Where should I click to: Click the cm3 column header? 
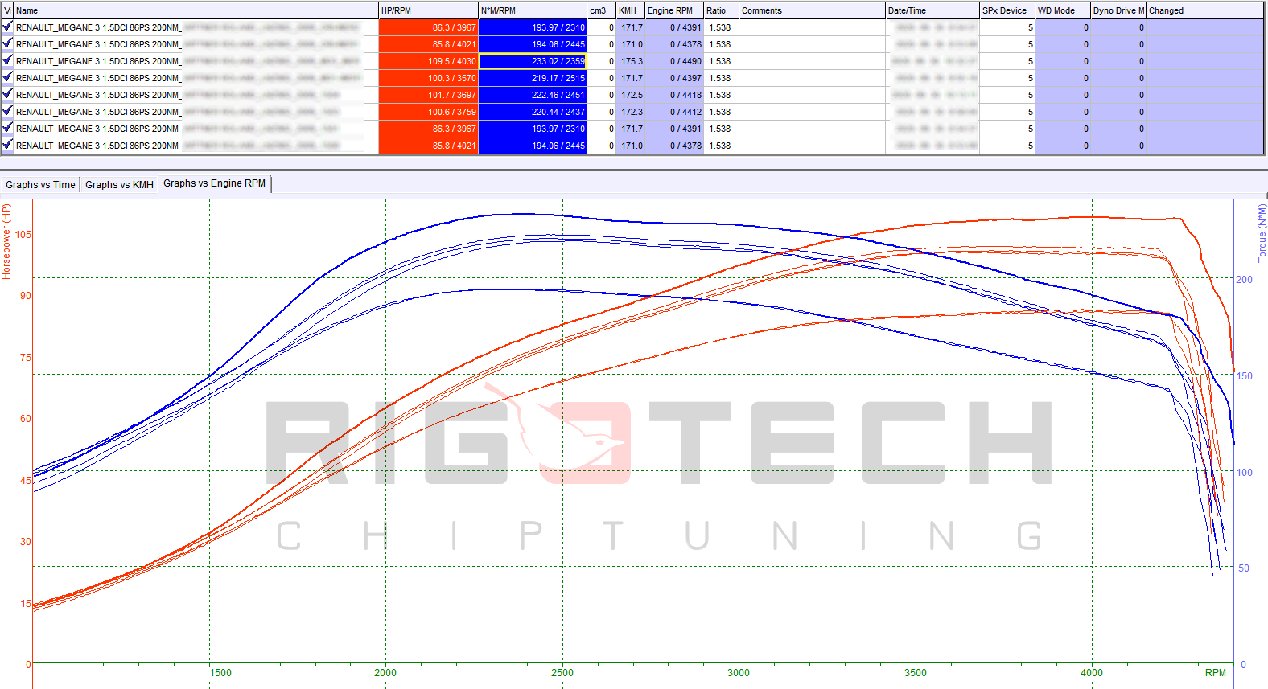pyautogui.click(x=601, y=10)
